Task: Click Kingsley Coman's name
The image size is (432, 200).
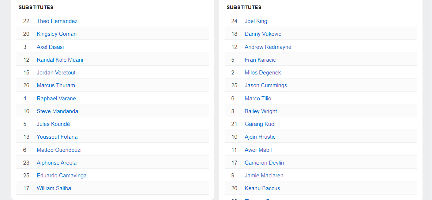Action: click(57, 34)
